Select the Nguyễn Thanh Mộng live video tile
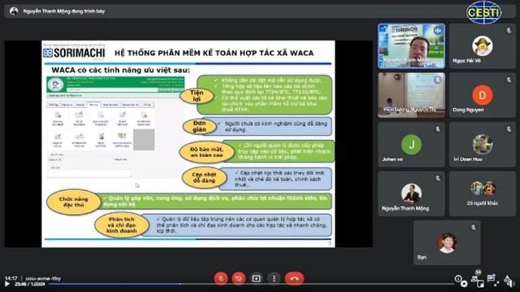This screenshot has width=520, height=292. tap(411, 46)
